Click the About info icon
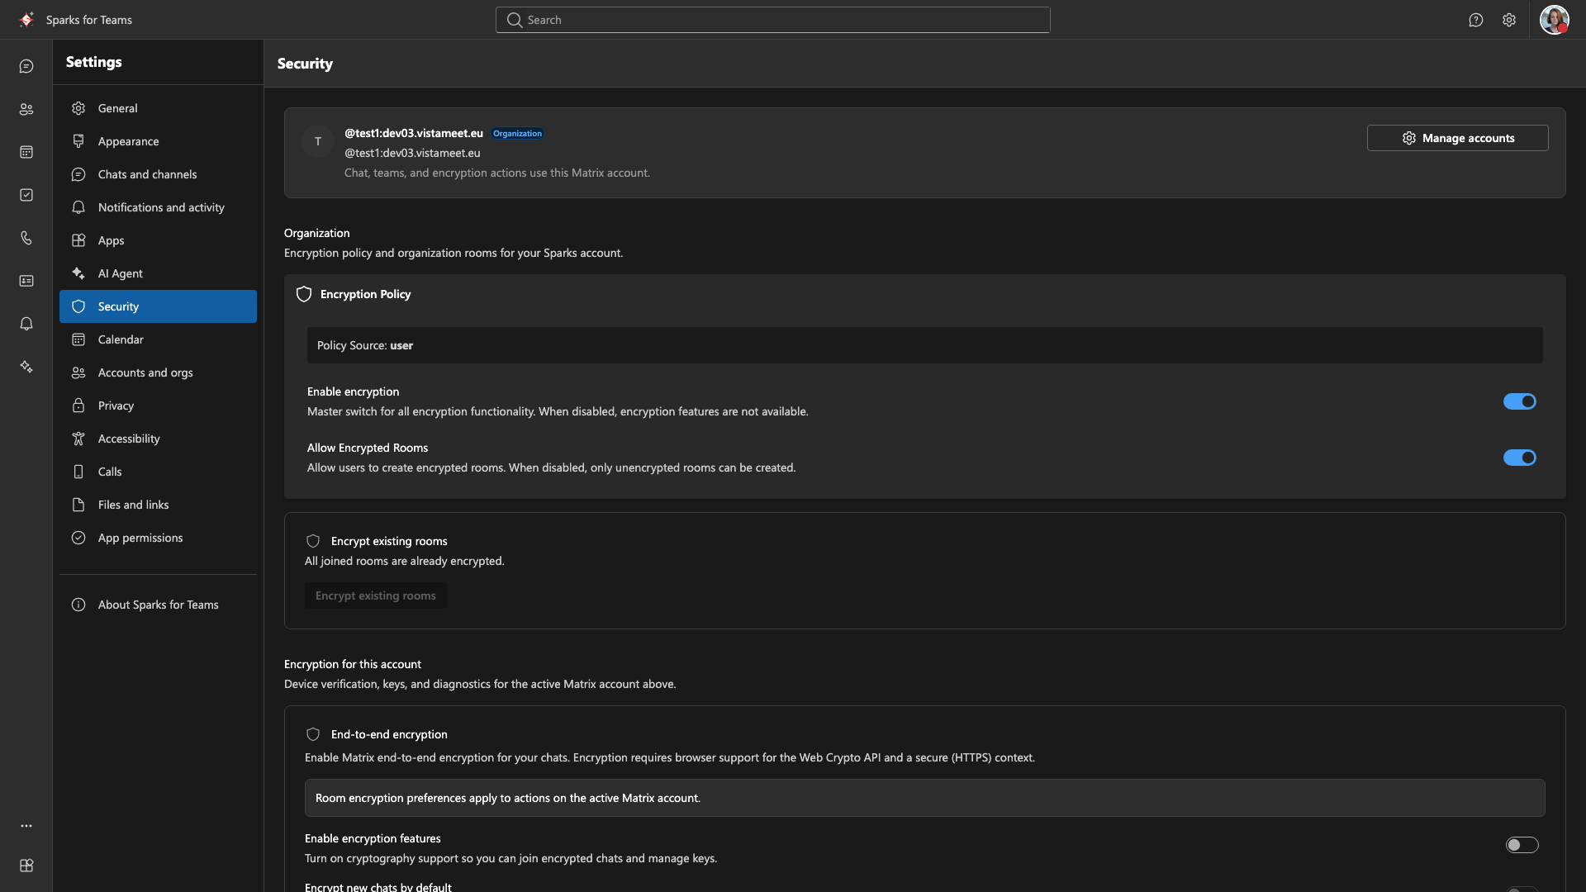This screenshot has height=892, width=1586. point(78,605)
